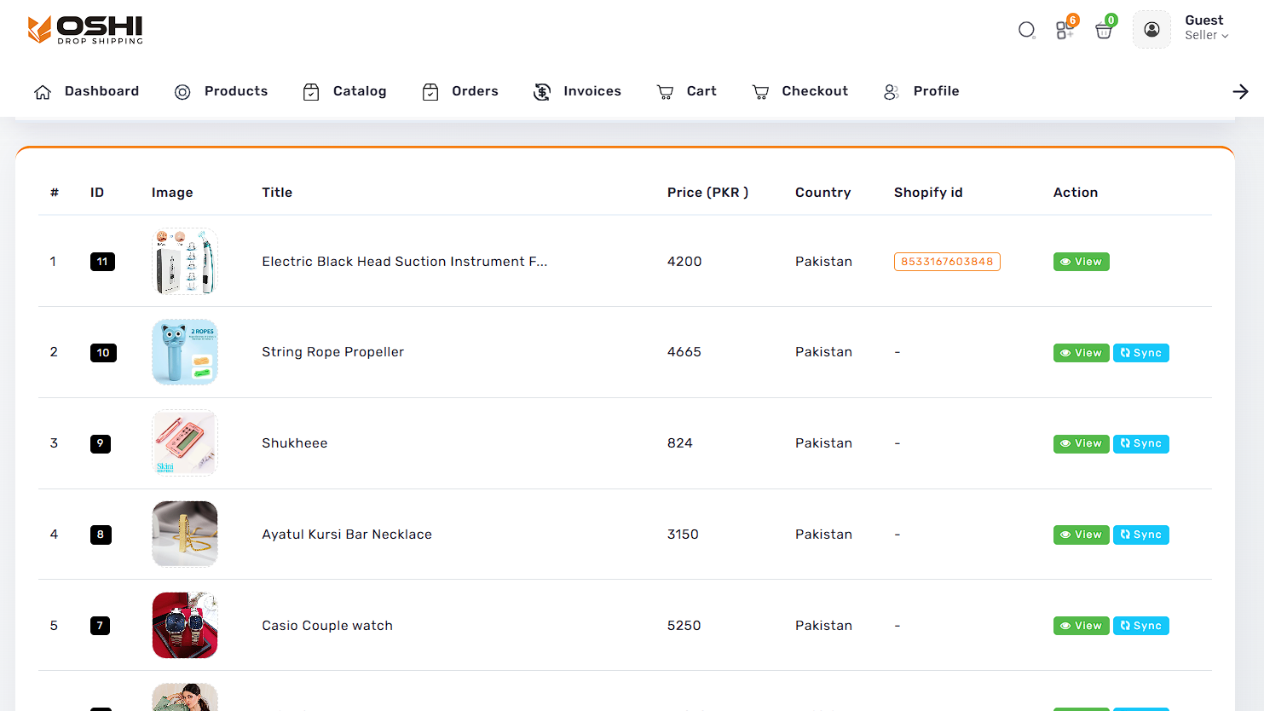View the String Rope Propeller product

tap(1082, 353)
